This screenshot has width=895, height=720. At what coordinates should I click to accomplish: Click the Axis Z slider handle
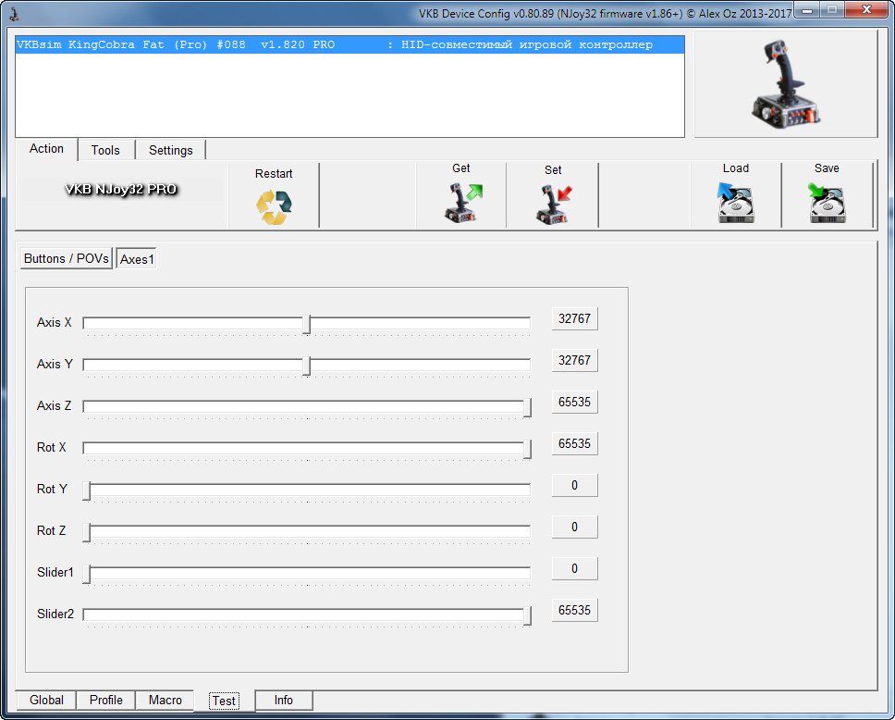tap(527, 407)
